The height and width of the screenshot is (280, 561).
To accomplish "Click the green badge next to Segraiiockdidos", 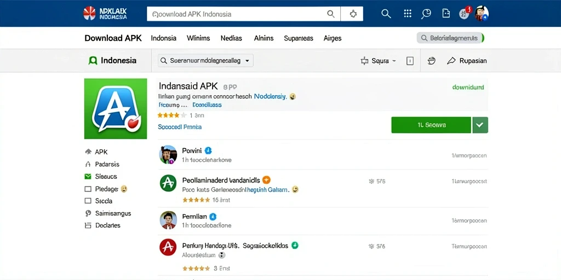I will tap(295, 246).
